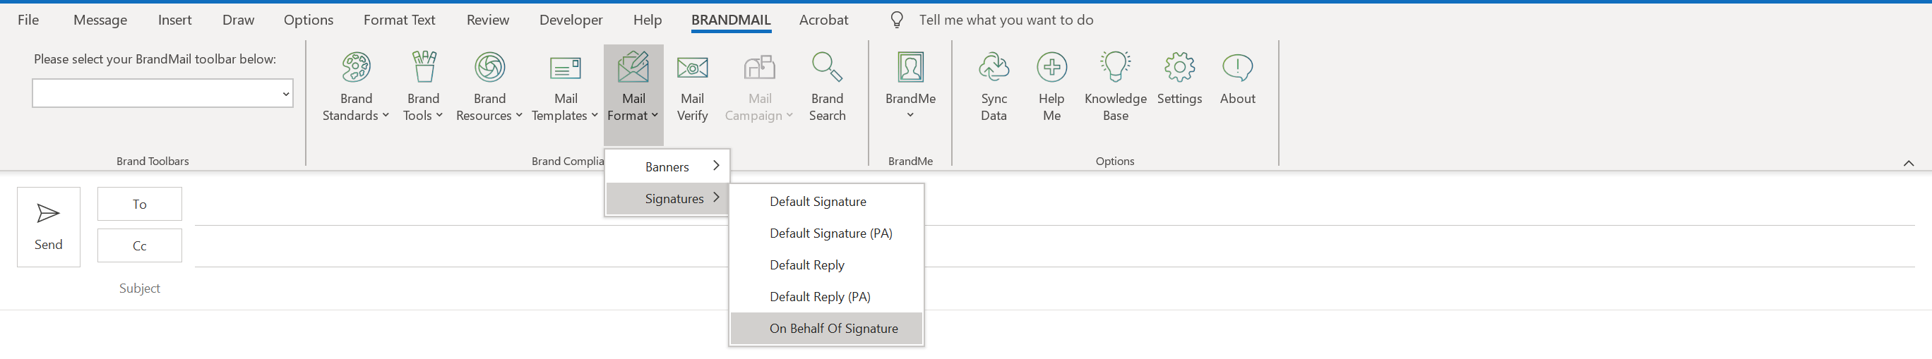The width and height of the screenshot is (1932, 359).
Task: Switch to the Insert tab
Action: tap(174, 20)
